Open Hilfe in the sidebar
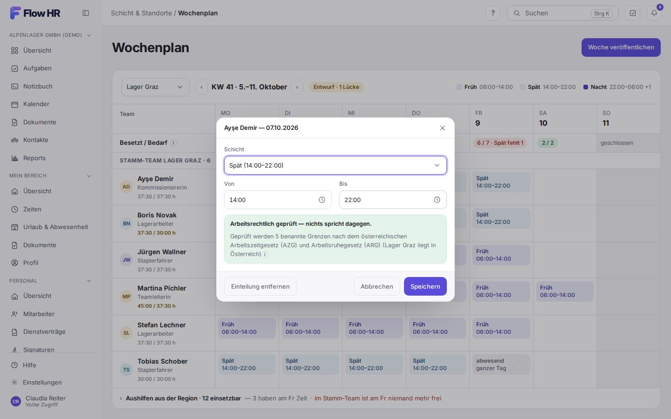Viewport: 671px width, 419px height. click(51, 365)
